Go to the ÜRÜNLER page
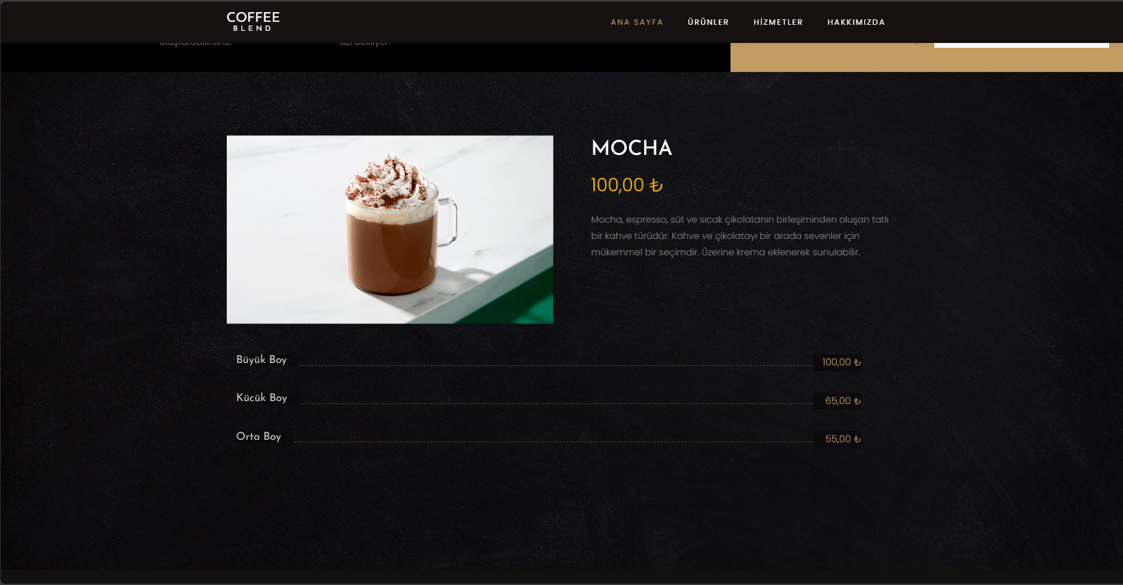Image resolution: width=1123 pixels, height=585 pixels. click(x=708, y=22)
